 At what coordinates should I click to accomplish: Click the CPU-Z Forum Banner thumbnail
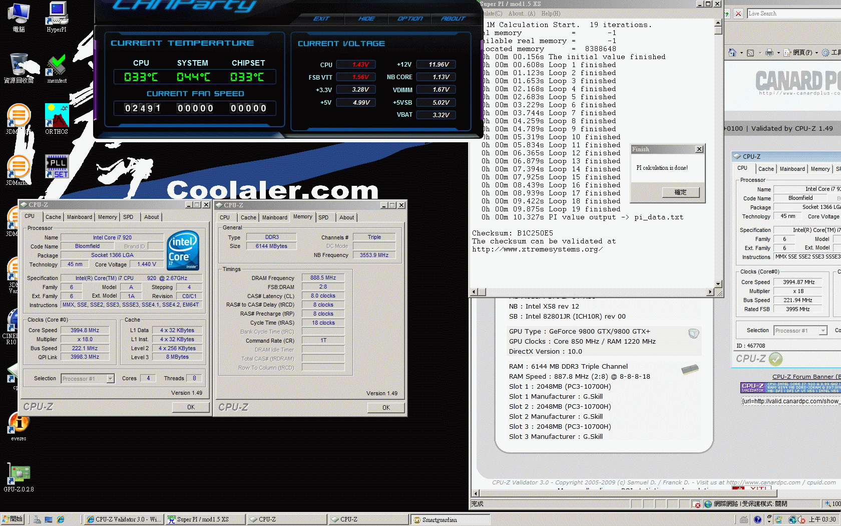coord(790,388)
